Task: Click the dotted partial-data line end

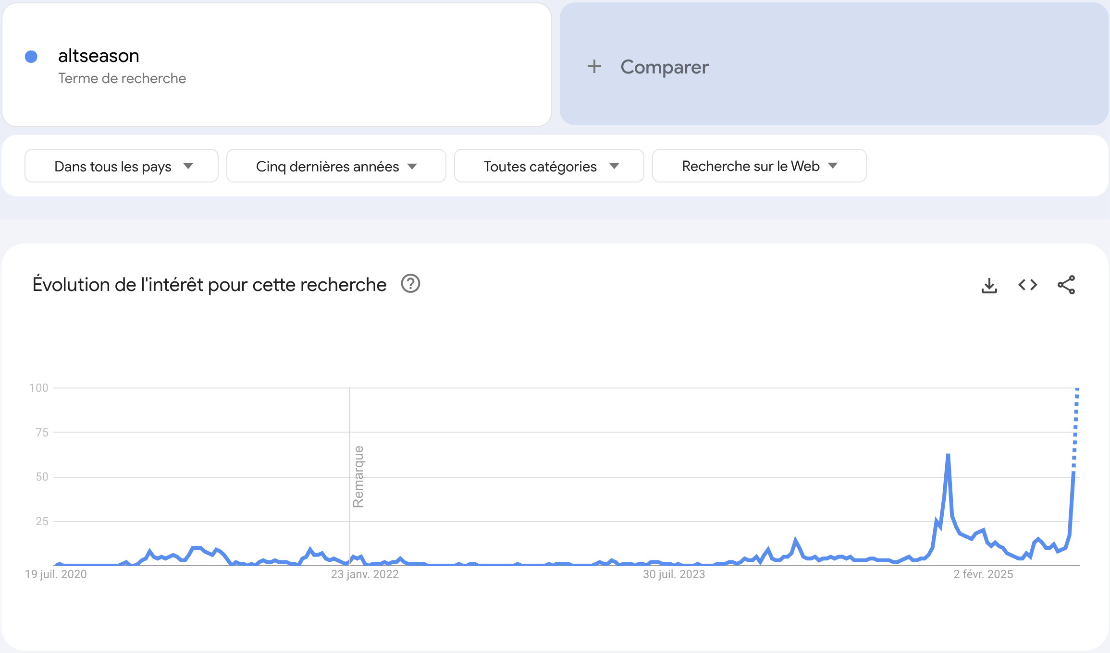Action: click(x=1077, y=390)
